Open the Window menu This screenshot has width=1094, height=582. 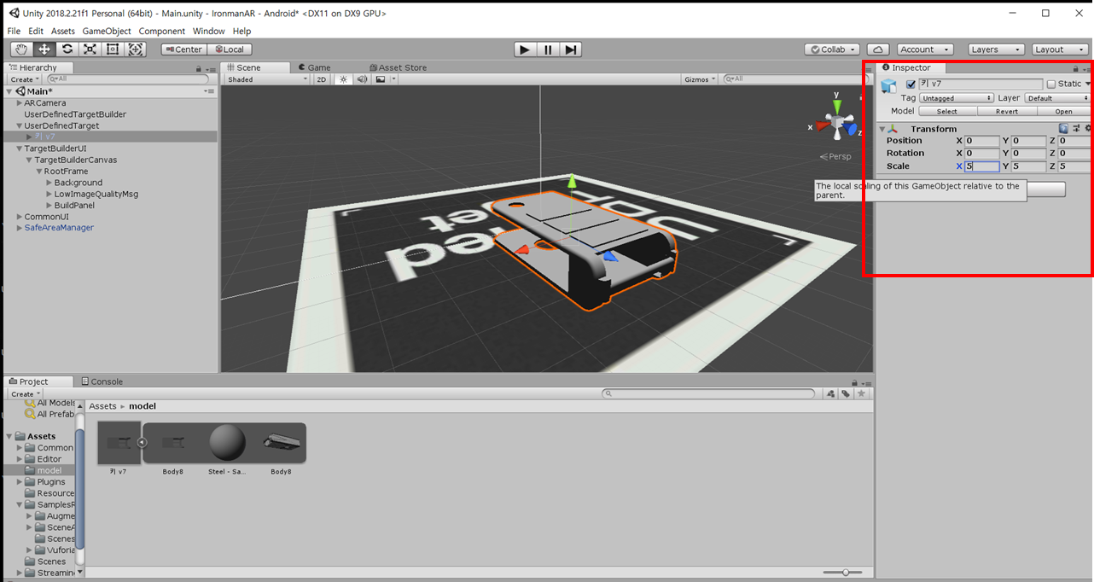coord(209,32)
